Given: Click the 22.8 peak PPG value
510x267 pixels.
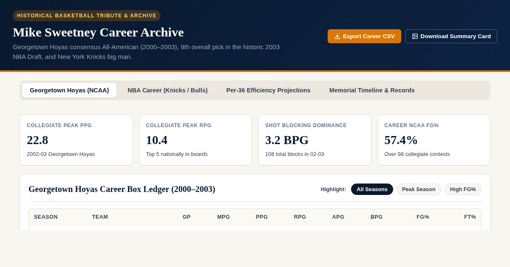Looking at the screenshot, I should tap(37, 140).
